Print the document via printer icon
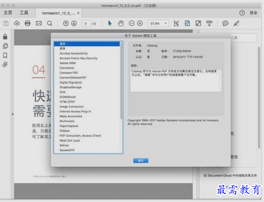Viewport: 264px width, 202px height. (28, 23)
